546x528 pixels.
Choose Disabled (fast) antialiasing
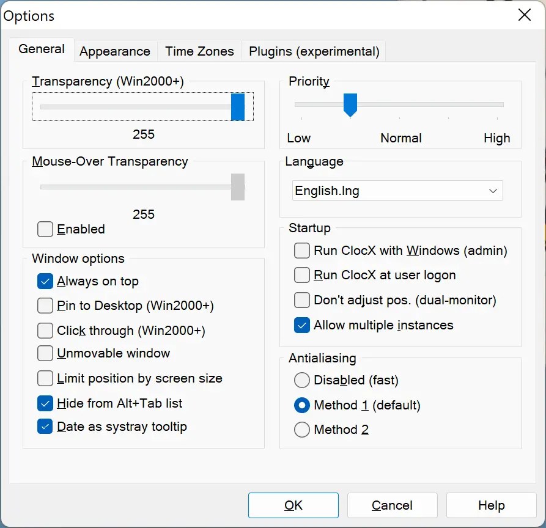point(301,380)
